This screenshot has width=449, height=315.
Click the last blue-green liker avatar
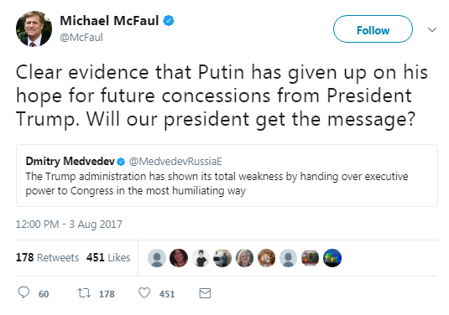(332, 258)
